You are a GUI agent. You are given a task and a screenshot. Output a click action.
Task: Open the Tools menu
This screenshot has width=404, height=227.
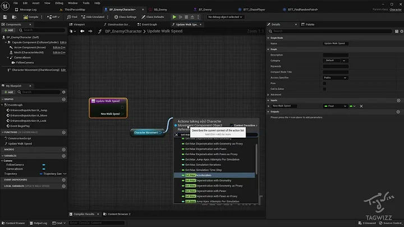(86, 3)
